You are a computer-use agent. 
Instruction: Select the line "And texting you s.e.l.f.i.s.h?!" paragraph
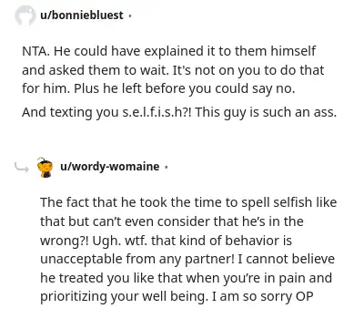click(x=179, y=112)
